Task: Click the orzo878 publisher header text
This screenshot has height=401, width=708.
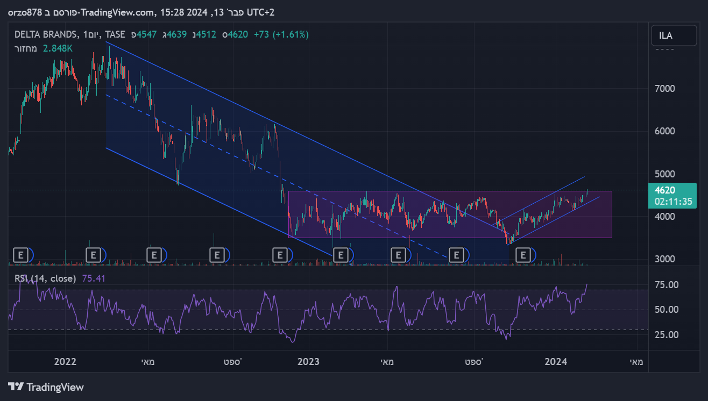Action: coord(25,12)
